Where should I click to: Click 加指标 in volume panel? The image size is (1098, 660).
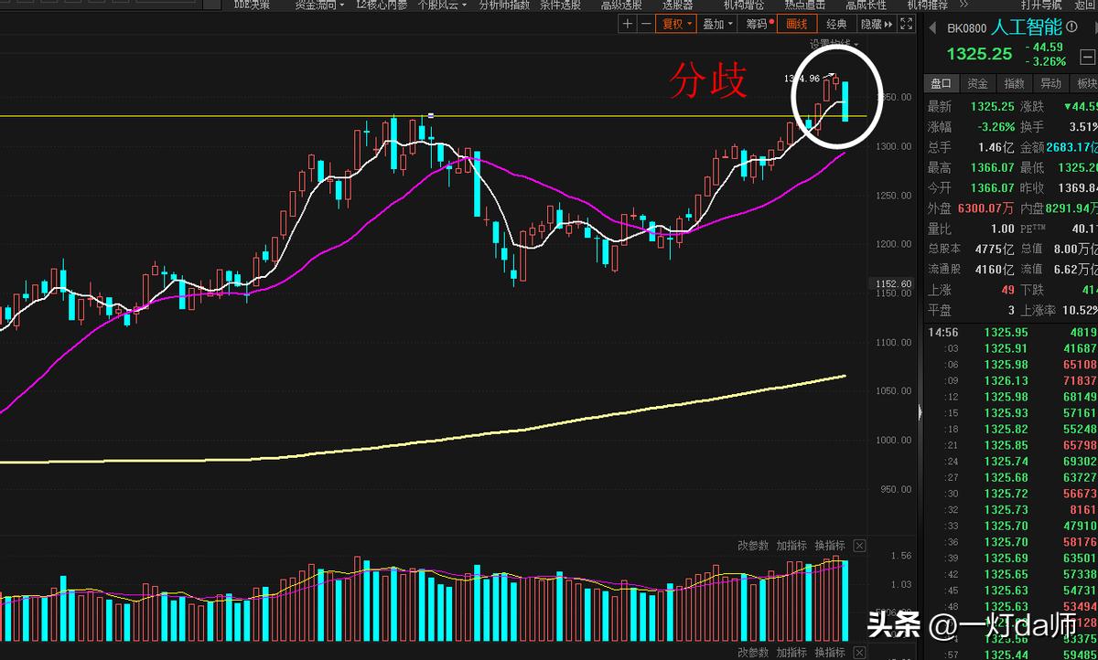click(791, 546)
